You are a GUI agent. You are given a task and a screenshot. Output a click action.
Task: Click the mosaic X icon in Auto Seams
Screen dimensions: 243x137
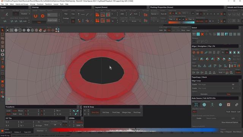click(x=196, y=105)
